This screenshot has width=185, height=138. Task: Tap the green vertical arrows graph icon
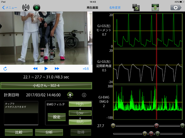[155, 8]
